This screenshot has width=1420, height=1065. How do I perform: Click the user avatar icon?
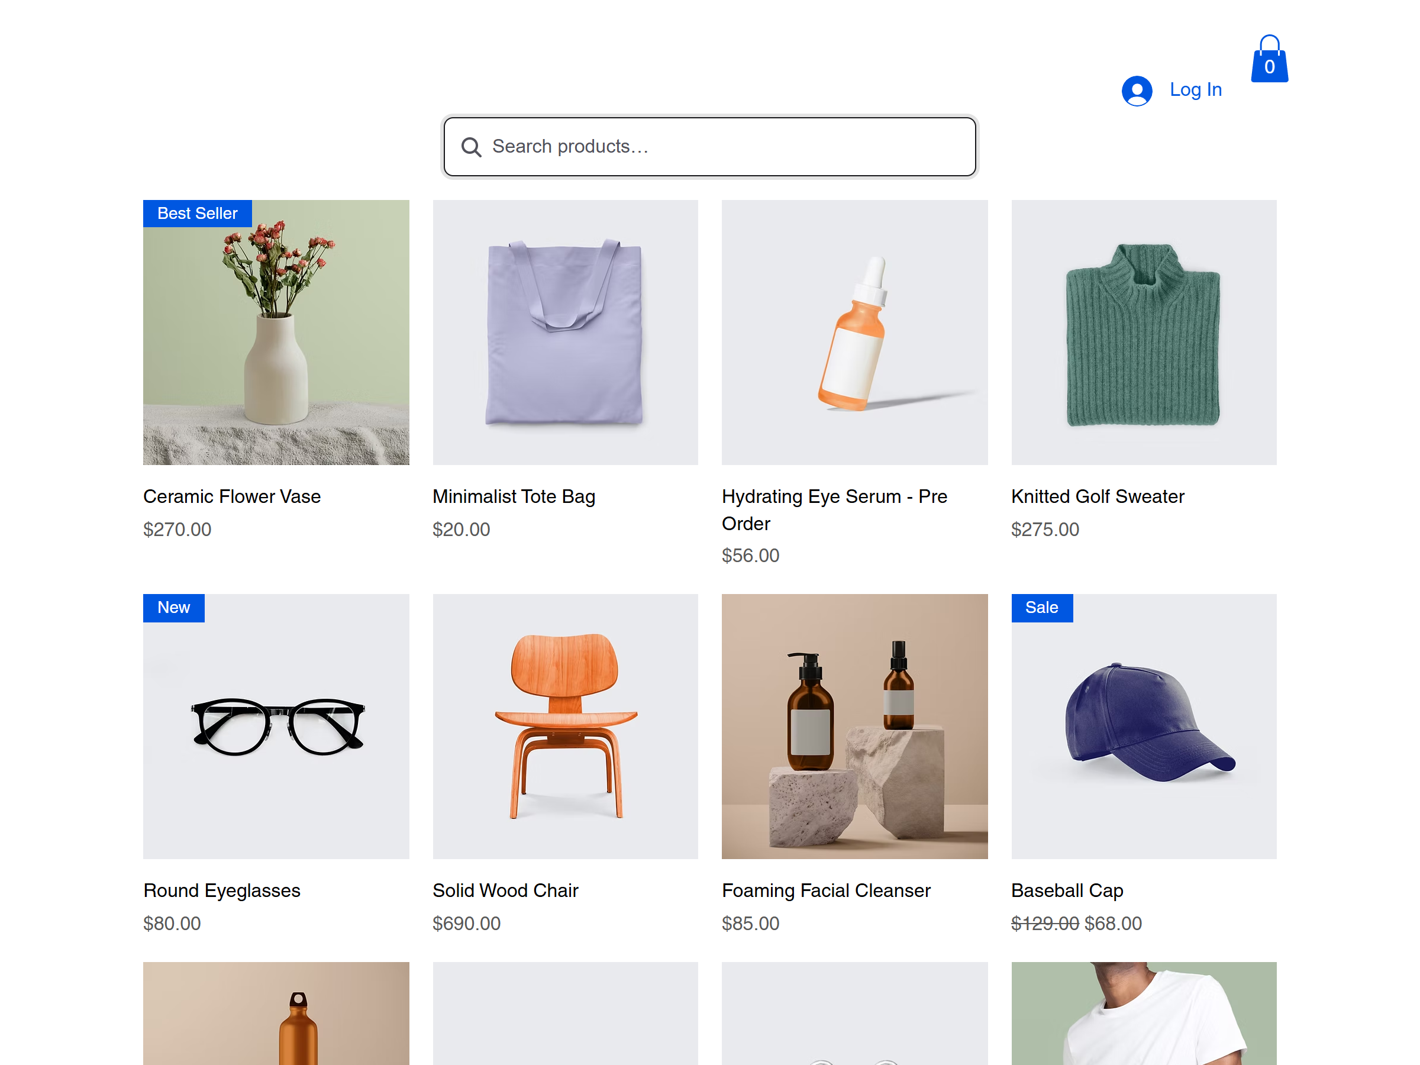click(1137, 91)
